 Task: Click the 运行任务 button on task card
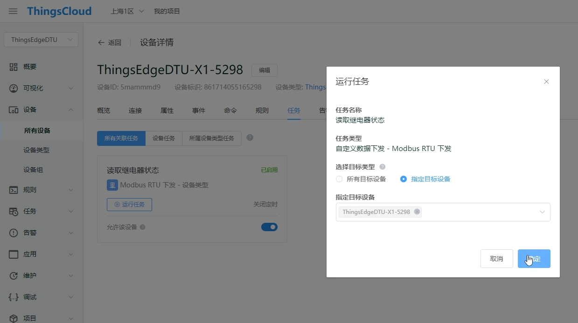pos(129,205)
